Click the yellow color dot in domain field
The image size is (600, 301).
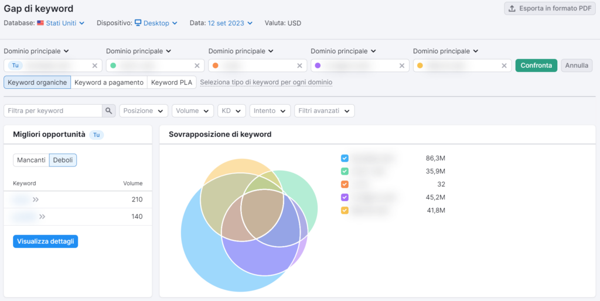[x=420, y=65]
